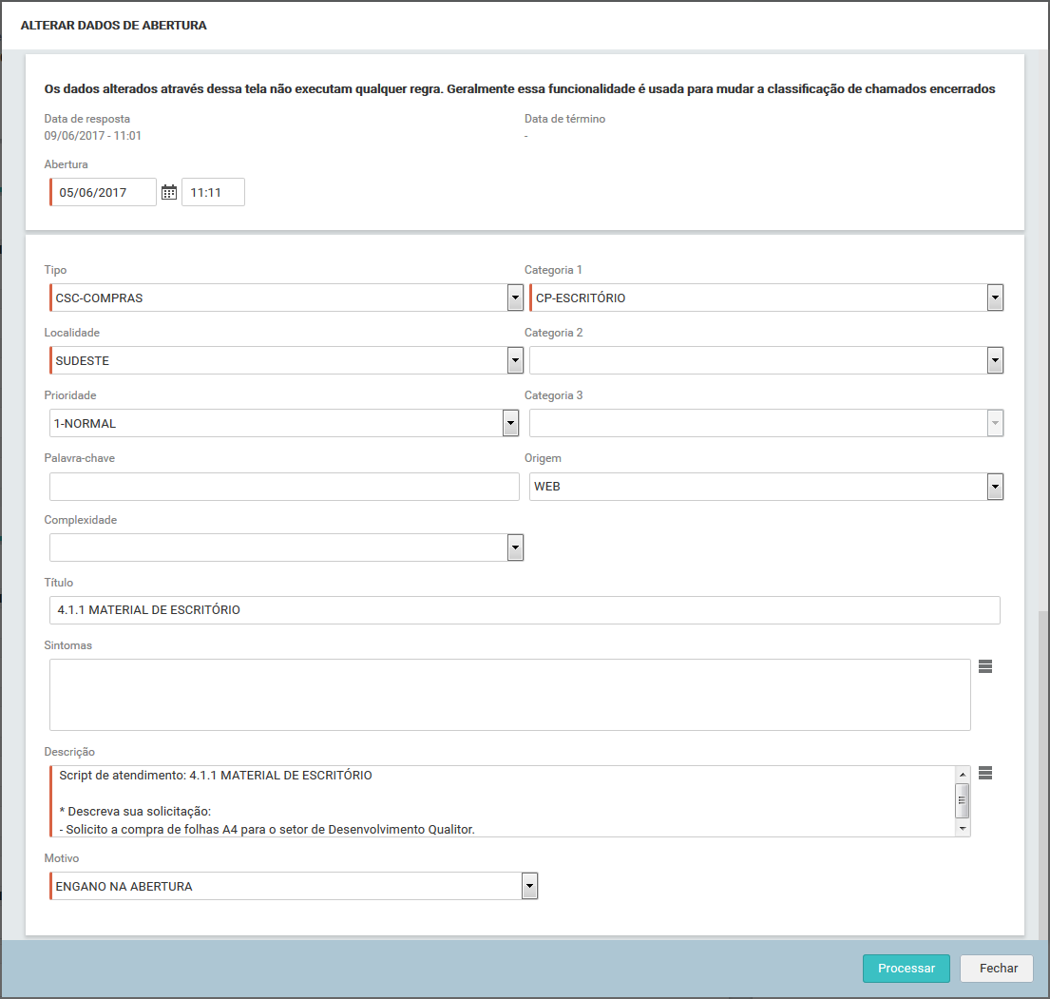Click the Data de término label

[x=564, y=119]
